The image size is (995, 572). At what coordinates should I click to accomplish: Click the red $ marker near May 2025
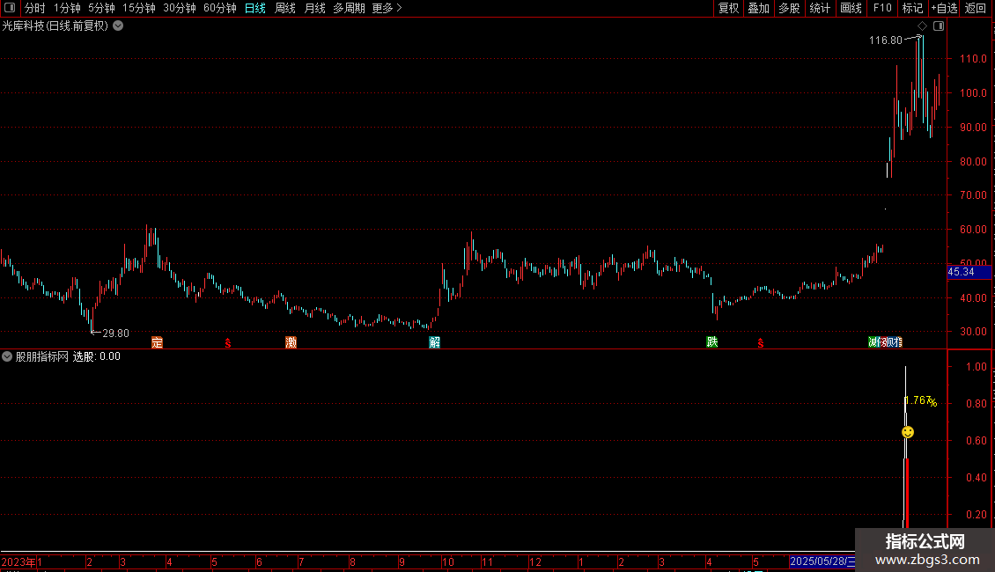760,343
